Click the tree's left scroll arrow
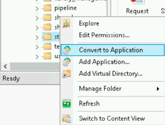Image resolution: width=165 pixels, height=125 pixels. point(5,66)
